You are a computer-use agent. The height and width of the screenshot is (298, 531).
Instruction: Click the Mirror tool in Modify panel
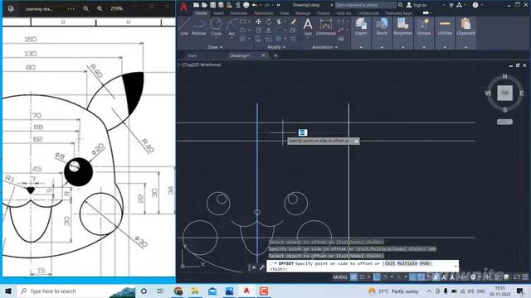pos(269,31)
